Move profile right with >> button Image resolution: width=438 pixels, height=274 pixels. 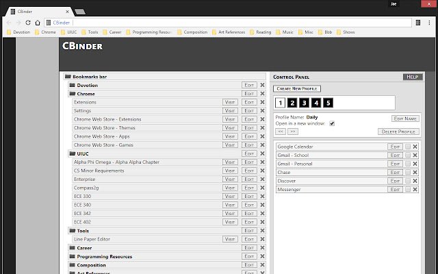[293, 132]
